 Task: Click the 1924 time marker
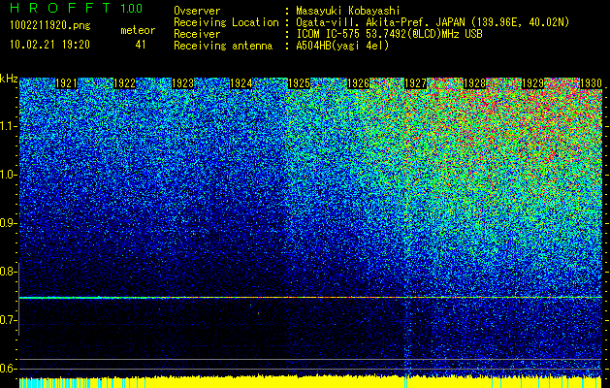coord(241,83)
